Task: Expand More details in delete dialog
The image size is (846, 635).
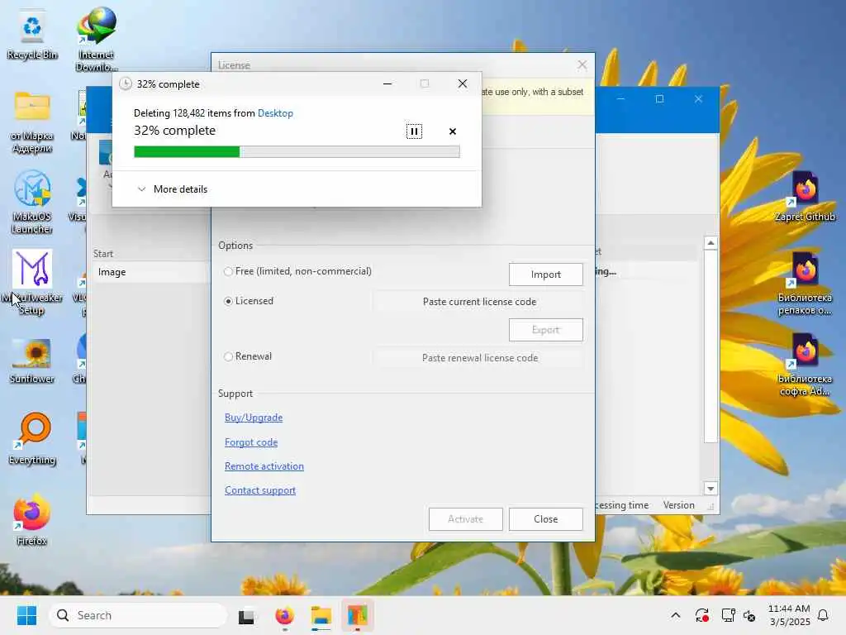Action: 173,189
